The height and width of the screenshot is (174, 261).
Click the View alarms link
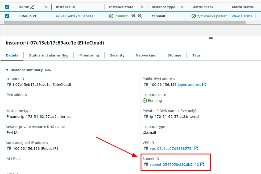click(x=242, y=16)
